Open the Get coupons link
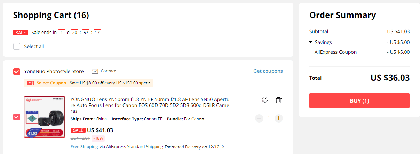420x154 pixels. [x=268, y=71]
